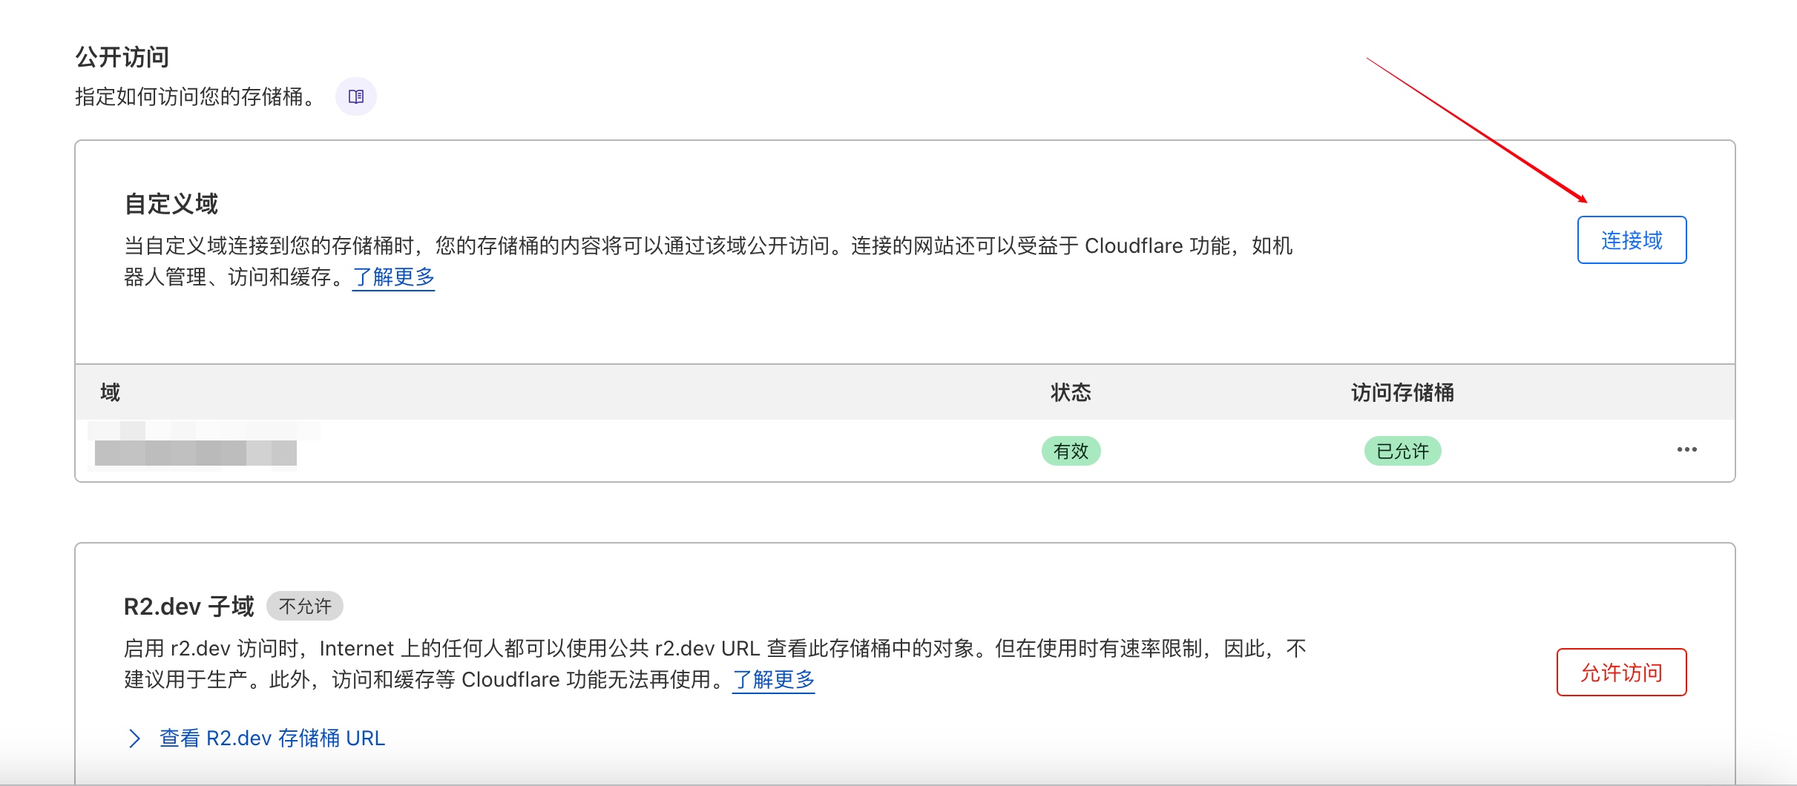Expand 查看 R2.dev 存储桶 URL

(271, 738)
